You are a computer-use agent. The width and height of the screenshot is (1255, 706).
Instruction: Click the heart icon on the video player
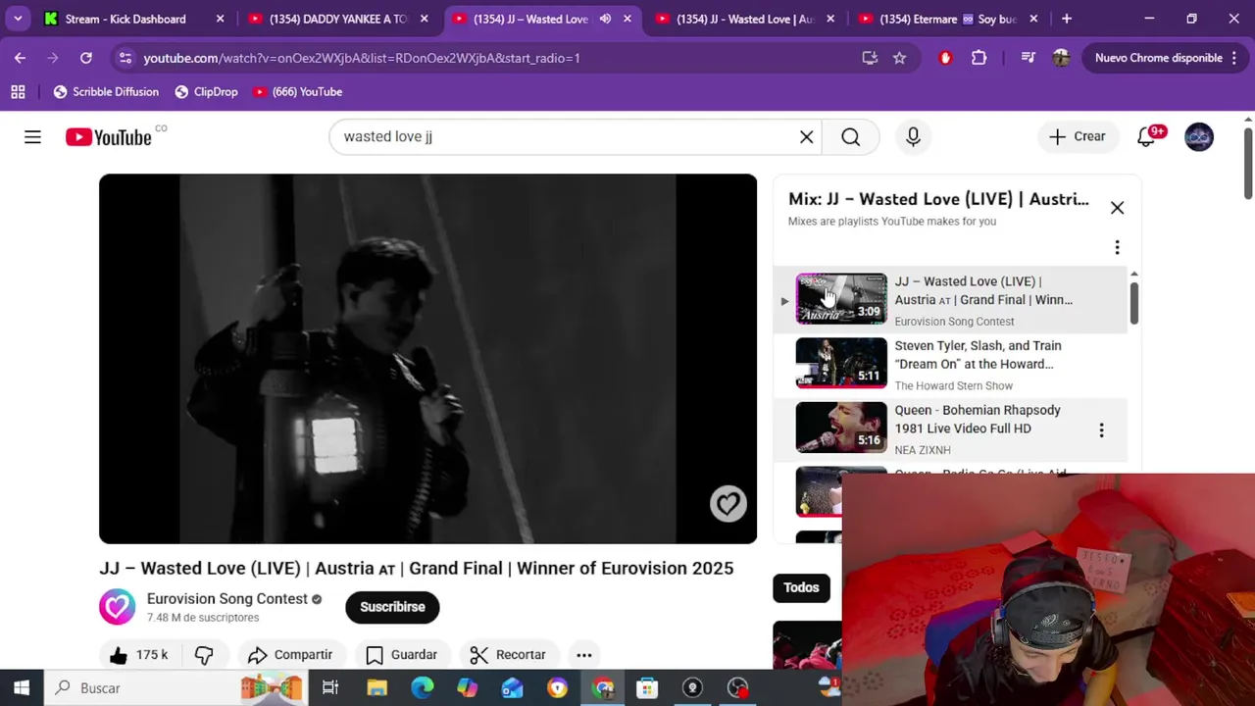[728, 504]
